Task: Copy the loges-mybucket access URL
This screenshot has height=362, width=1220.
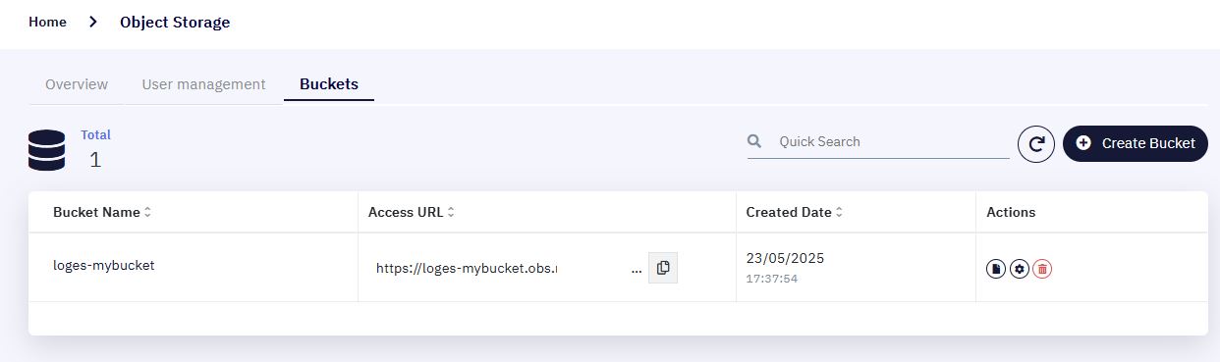Action: pos(663,268)
